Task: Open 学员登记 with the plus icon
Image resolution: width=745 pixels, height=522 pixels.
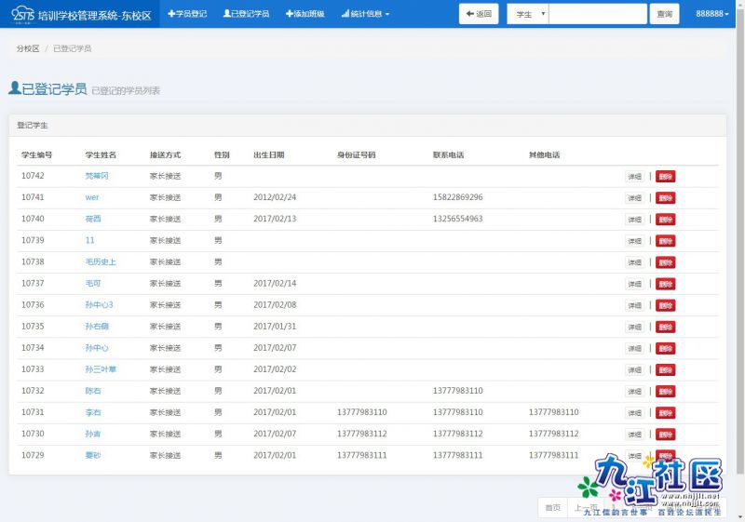Action: coord(187,14)
